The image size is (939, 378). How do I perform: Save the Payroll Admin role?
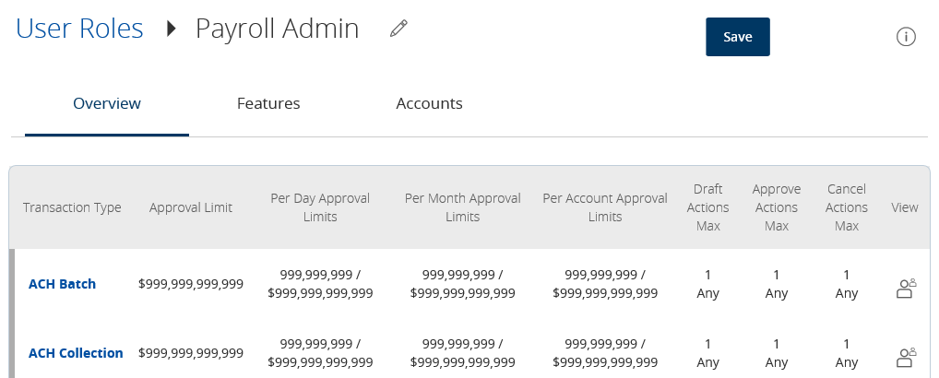[738, 37]
